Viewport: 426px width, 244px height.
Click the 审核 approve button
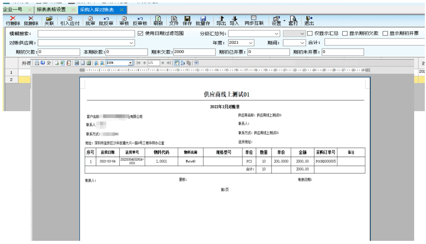[124, 20]
